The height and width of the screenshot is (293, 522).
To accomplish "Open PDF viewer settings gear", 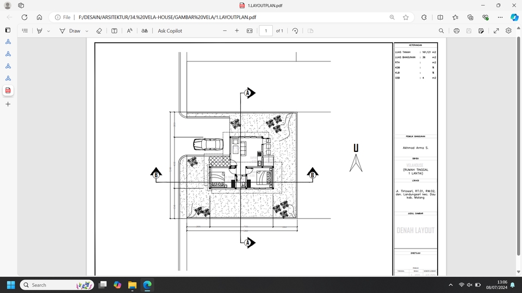I will pos(508,30).
